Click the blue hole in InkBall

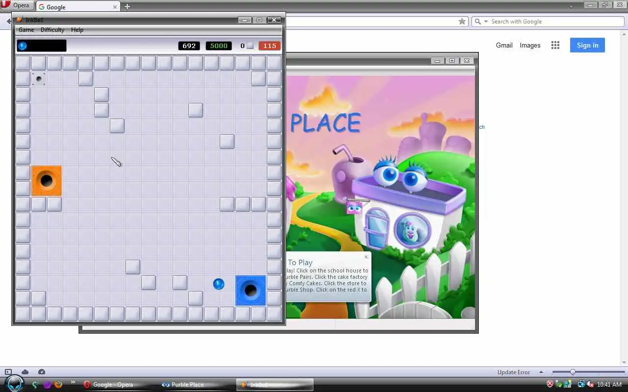tap(251, 291)
